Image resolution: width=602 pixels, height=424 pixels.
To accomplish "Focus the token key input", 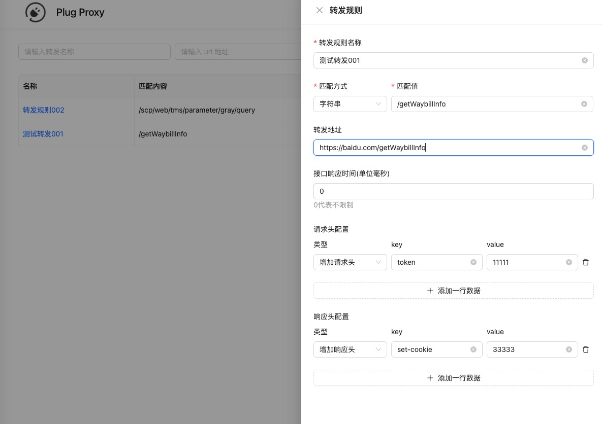I will click(x=436, y=262).
